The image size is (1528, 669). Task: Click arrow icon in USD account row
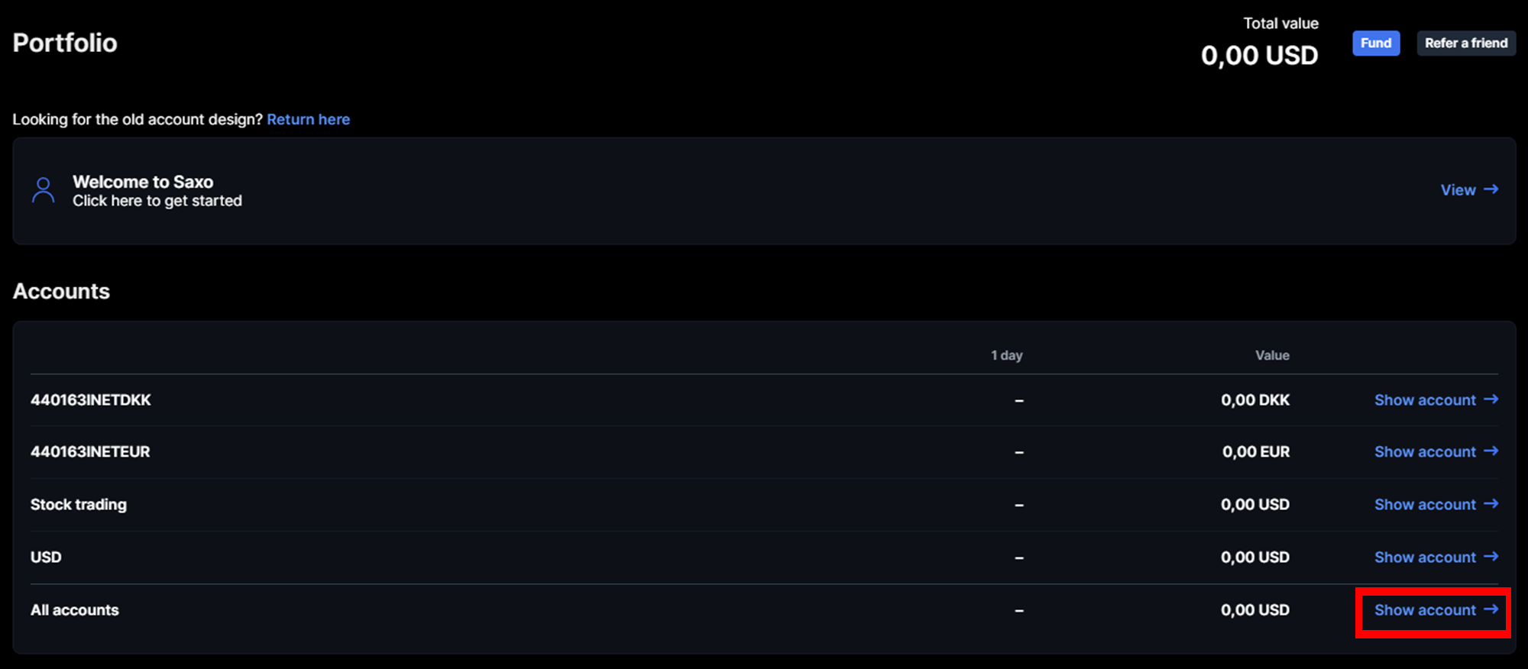tap(1491, 557)
